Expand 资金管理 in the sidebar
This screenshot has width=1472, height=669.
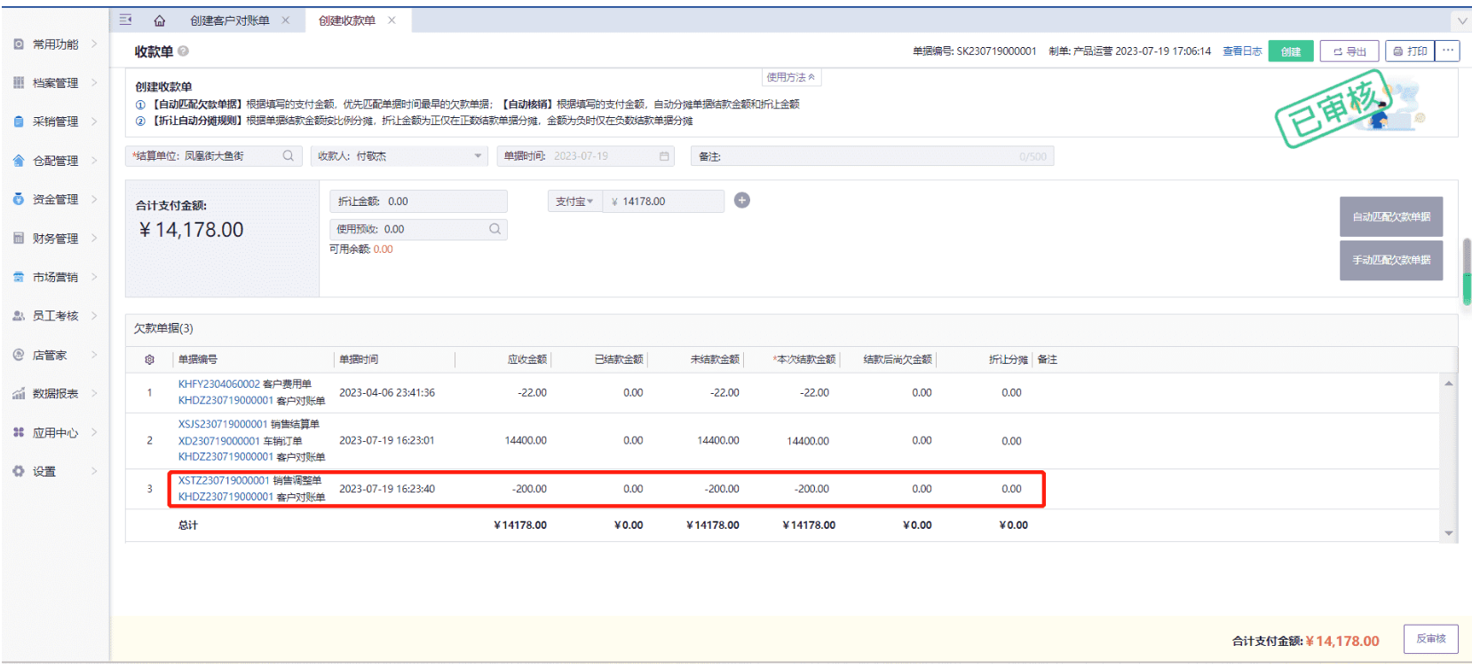click(x=55, y=200)
